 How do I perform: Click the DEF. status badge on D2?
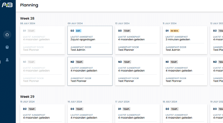pyautogui.click(x=78, y=31)
